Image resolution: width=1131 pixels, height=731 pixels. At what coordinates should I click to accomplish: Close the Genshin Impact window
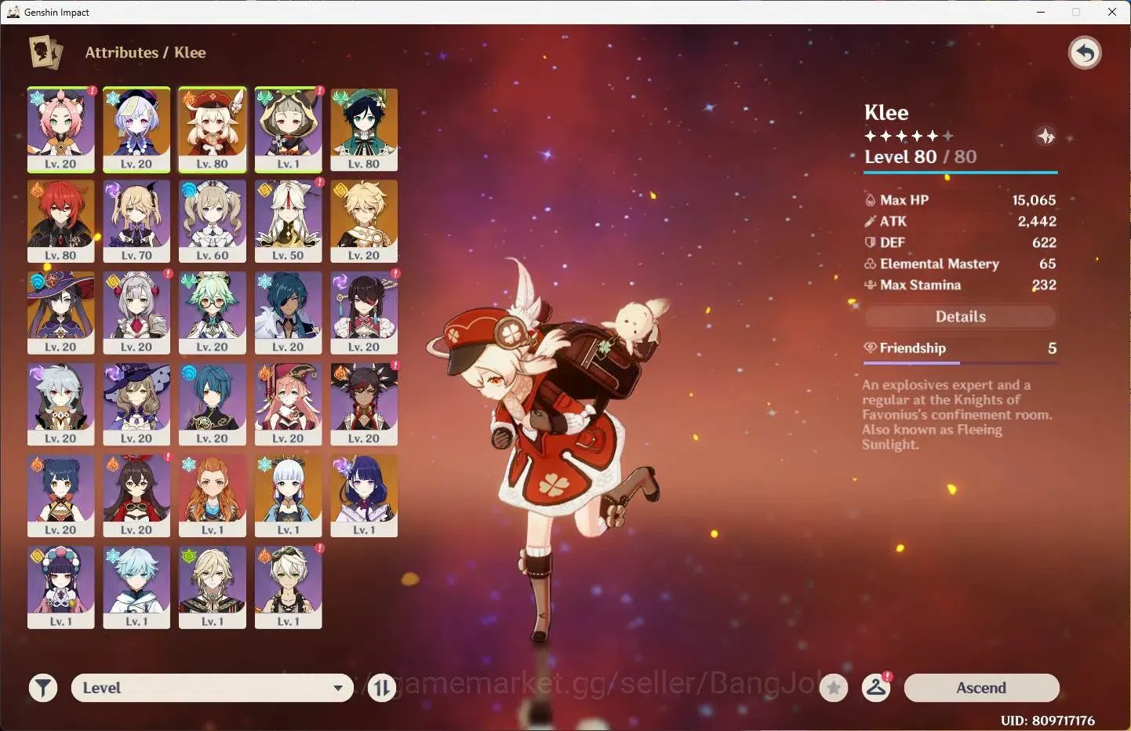[x=1112, y=12]
